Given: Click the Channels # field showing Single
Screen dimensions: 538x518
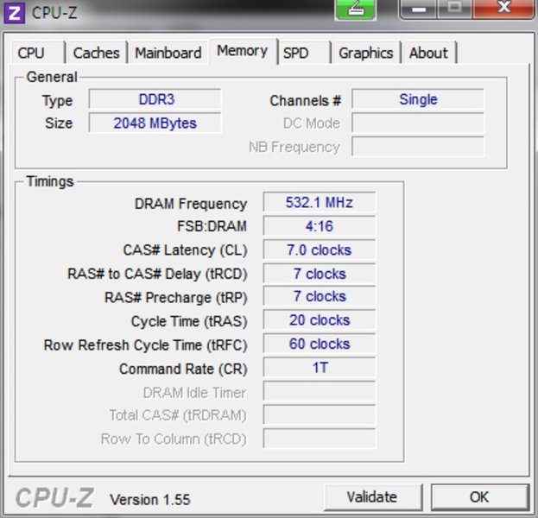Looking at the screenshot, I should [x=418, y=99].
